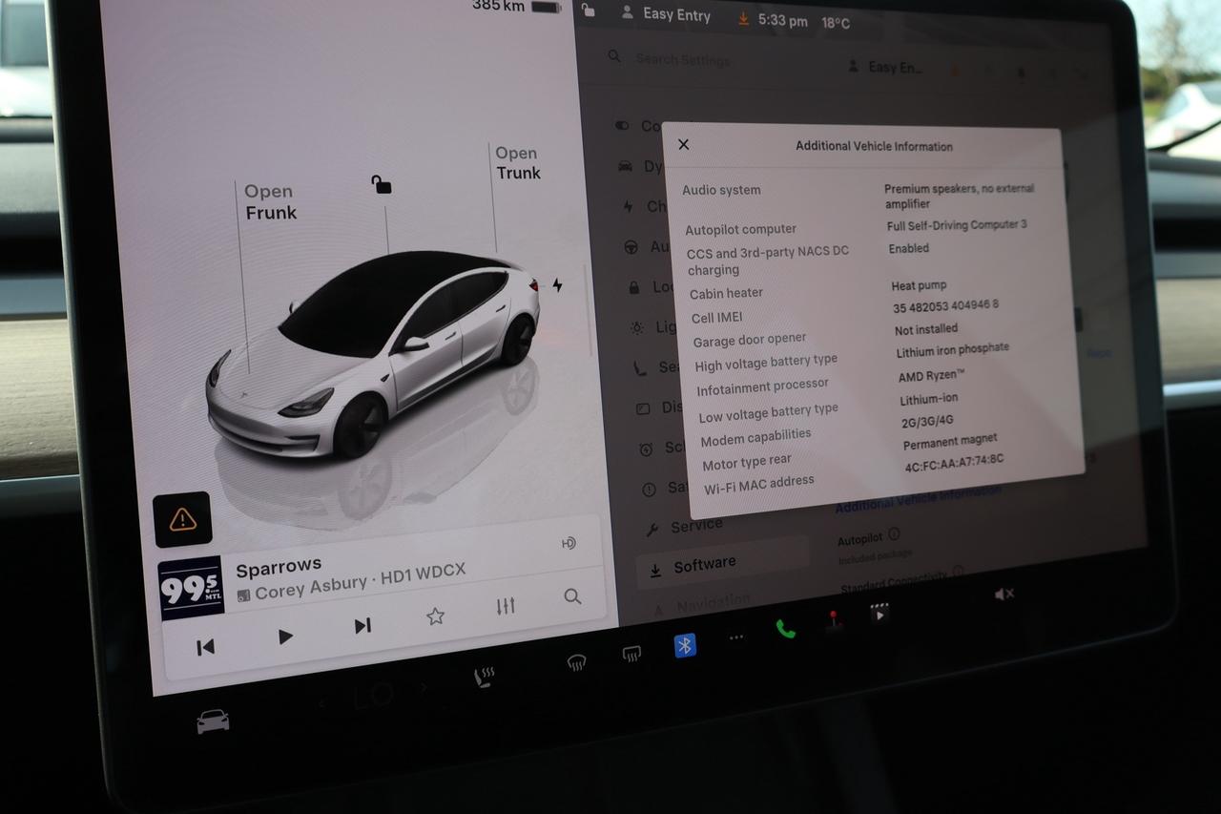Select the car icon settings category

626,166
